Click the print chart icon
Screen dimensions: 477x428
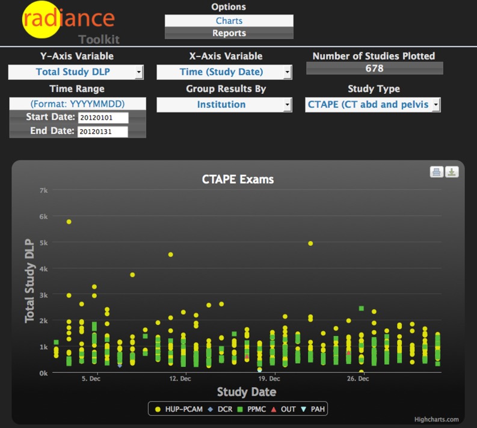click(x=436, y=173)
